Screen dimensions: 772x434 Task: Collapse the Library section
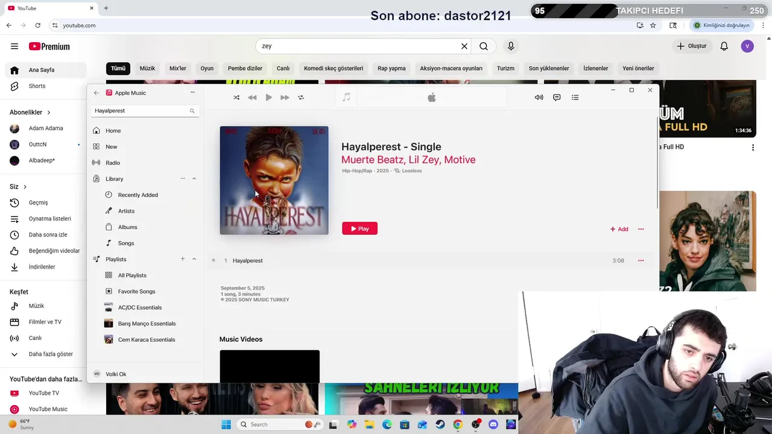[194, 179]
